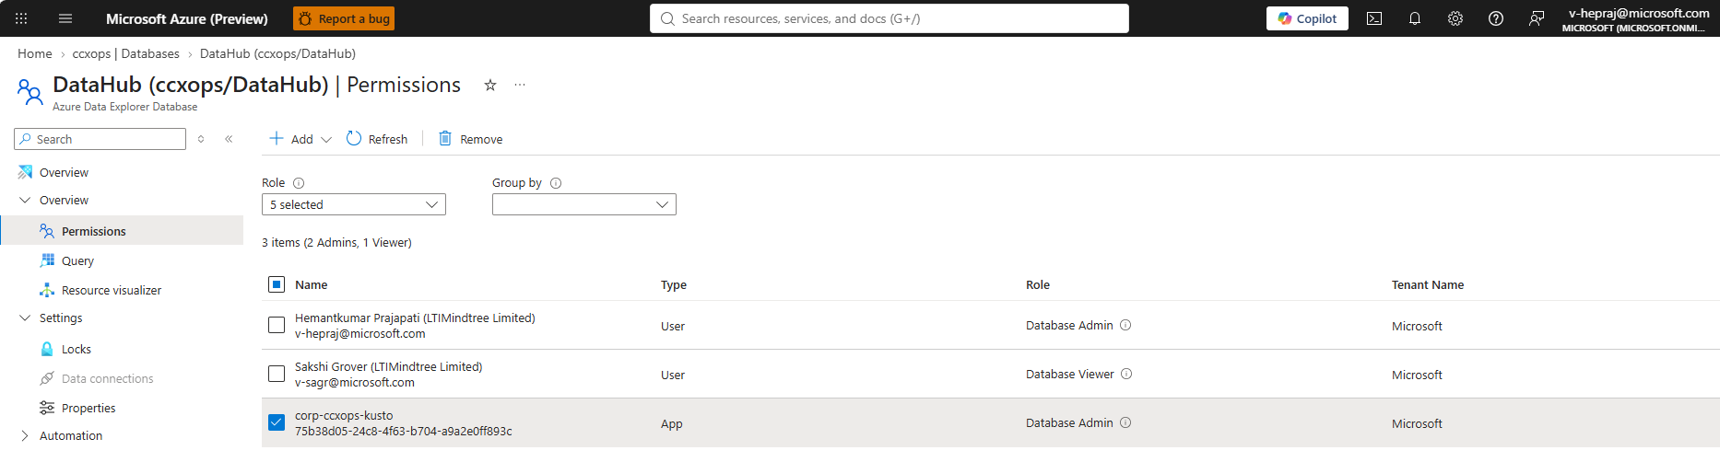Click v-sagr@microsoft.com text

[355, 383]
